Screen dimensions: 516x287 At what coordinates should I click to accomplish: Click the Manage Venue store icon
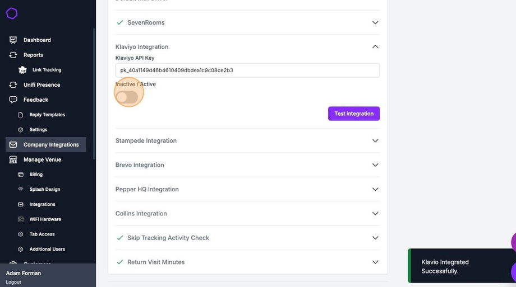tap(13, 159)
